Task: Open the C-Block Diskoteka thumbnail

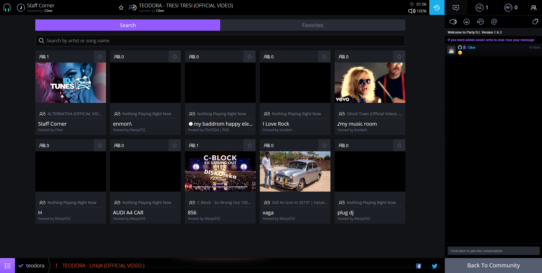Action: point(220,171)
